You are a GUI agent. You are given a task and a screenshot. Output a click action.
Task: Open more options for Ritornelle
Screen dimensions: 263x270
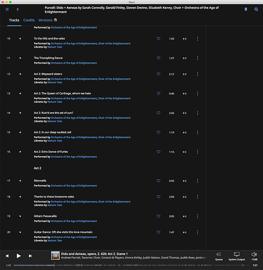coord(198,181)
